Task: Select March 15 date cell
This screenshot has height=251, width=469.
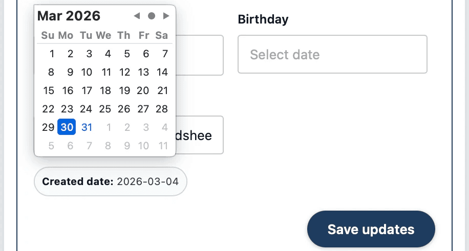Action: click(49, 90)
